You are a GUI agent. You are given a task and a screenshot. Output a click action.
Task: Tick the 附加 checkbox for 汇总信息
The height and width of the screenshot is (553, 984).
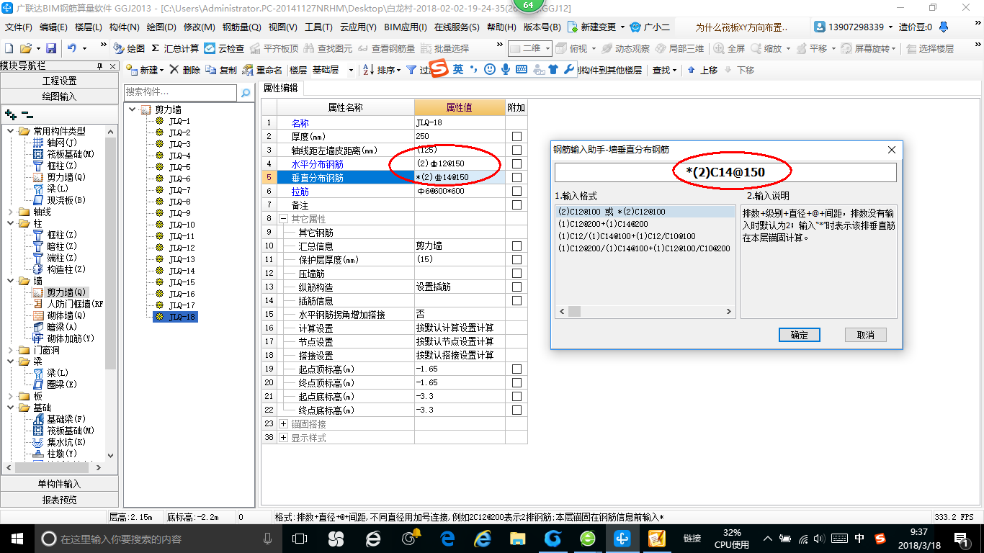pos(516,246)
